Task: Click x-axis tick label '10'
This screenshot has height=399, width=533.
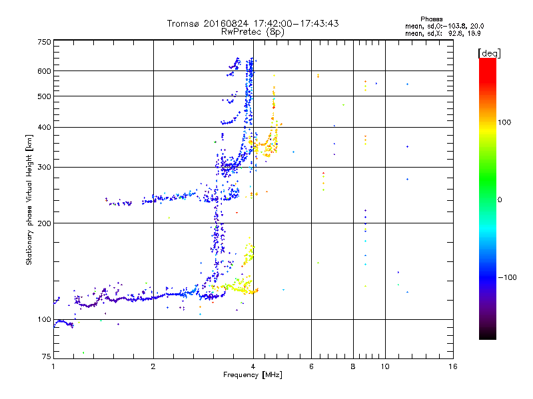Action: click(x=385, y=366)
